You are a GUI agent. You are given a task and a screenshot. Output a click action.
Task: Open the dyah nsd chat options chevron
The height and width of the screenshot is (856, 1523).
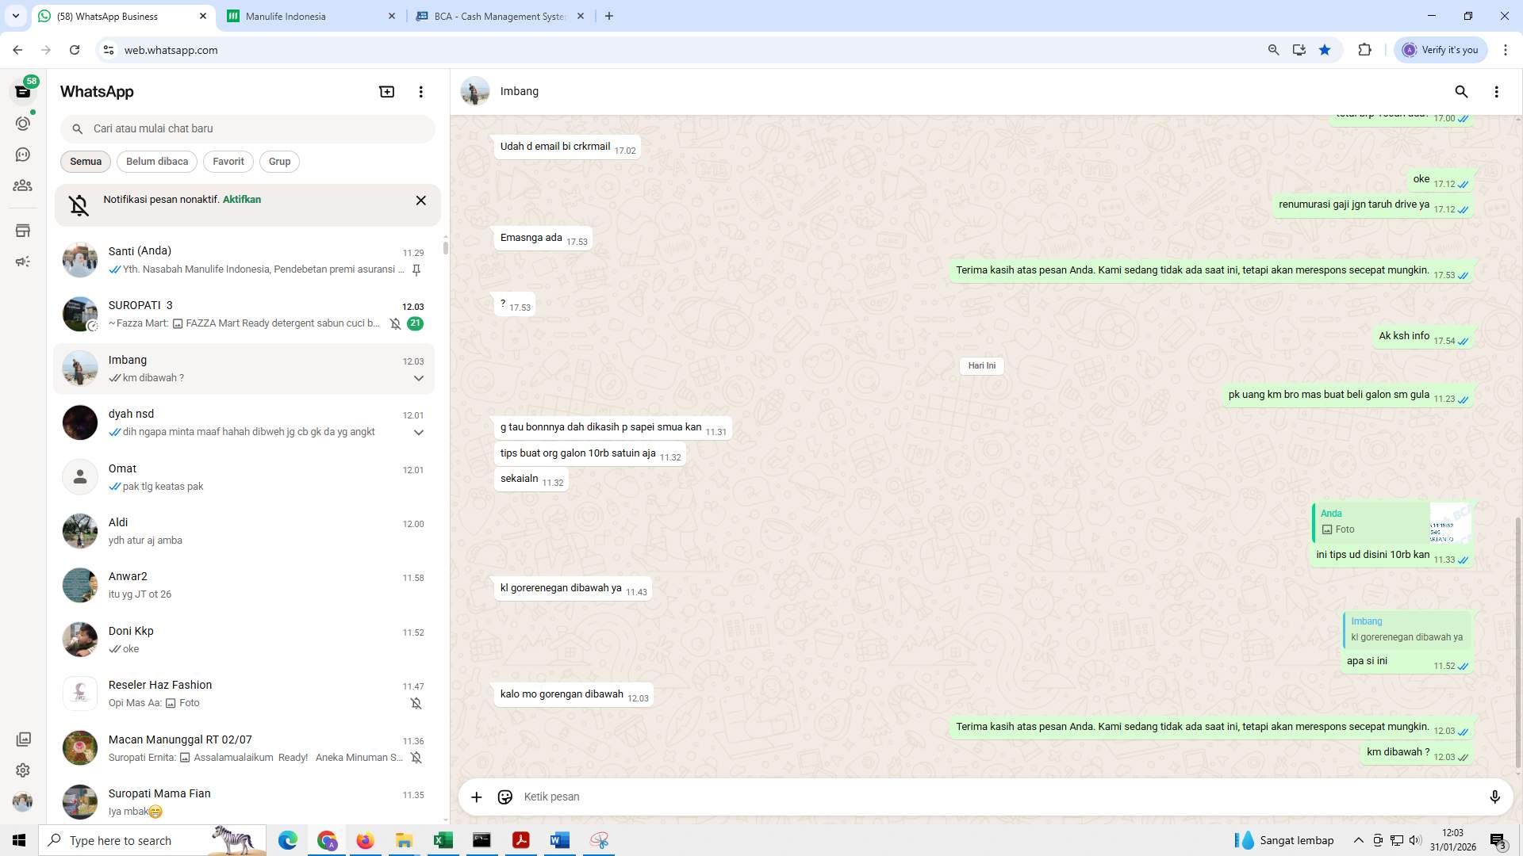point(419,432)
